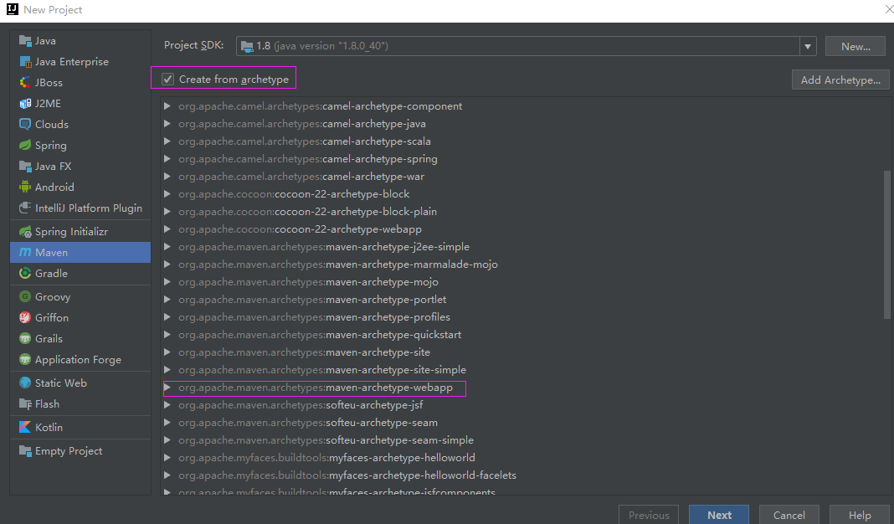Select softeu-archetype-seam-simple archetype
This screenshot has height=524, width=894.
[x=326, y=440]
